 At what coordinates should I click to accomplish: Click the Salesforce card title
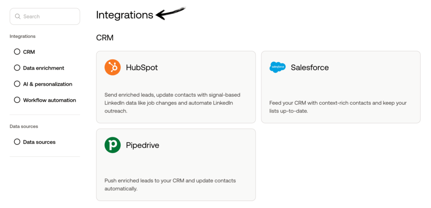[310, 67]
